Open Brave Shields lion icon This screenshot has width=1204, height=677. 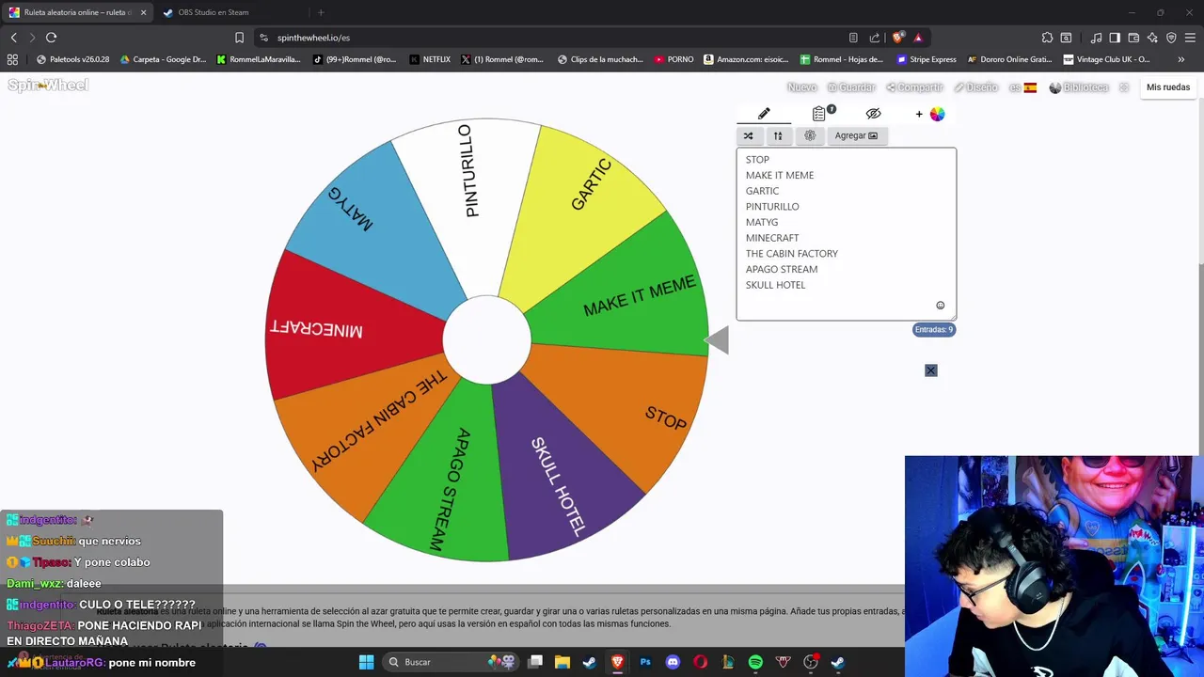(x=898, y=38)
